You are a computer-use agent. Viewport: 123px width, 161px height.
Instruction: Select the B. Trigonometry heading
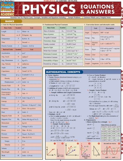[90, 120]
